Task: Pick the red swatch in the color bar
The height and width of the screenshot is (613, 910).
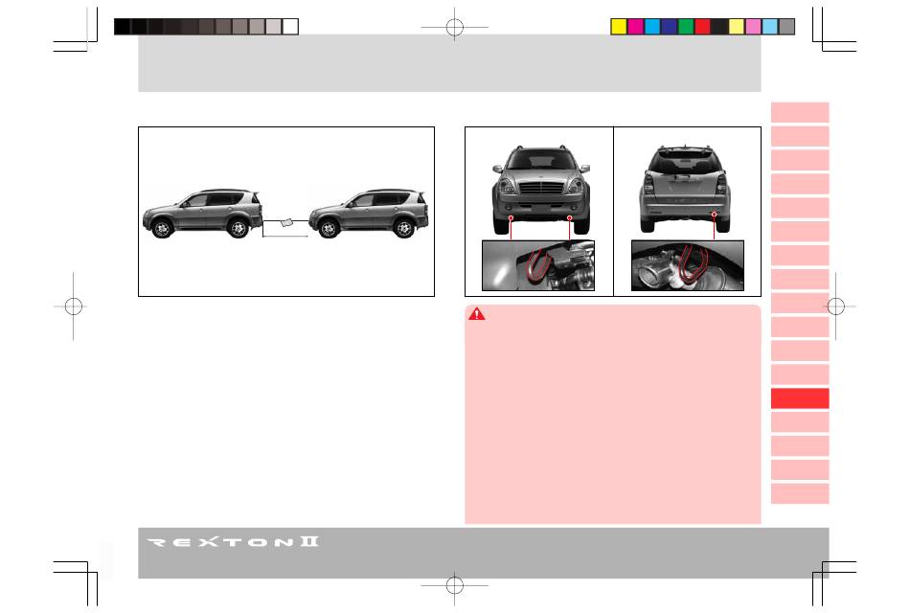Action: point(703,27)
